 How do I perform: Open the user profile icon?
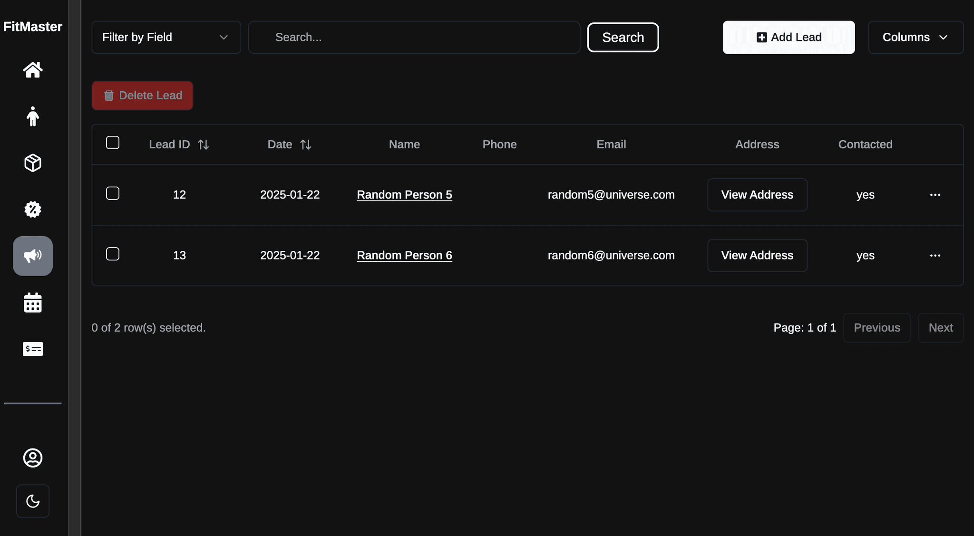click(33, 458)
